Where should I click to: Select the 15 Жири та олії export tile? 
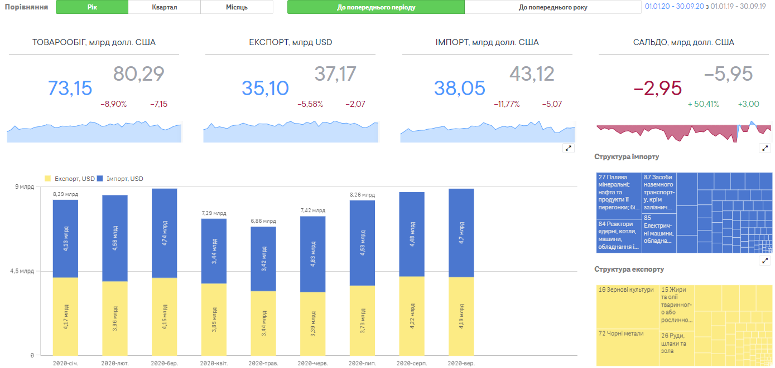(677, 307)
